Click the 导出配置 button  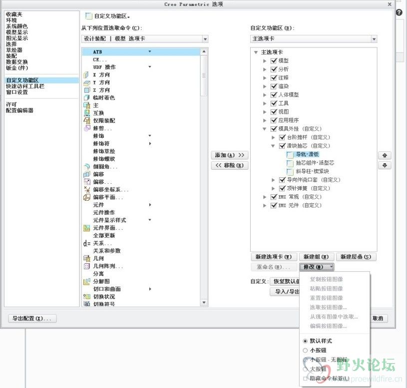pos(32,318)
